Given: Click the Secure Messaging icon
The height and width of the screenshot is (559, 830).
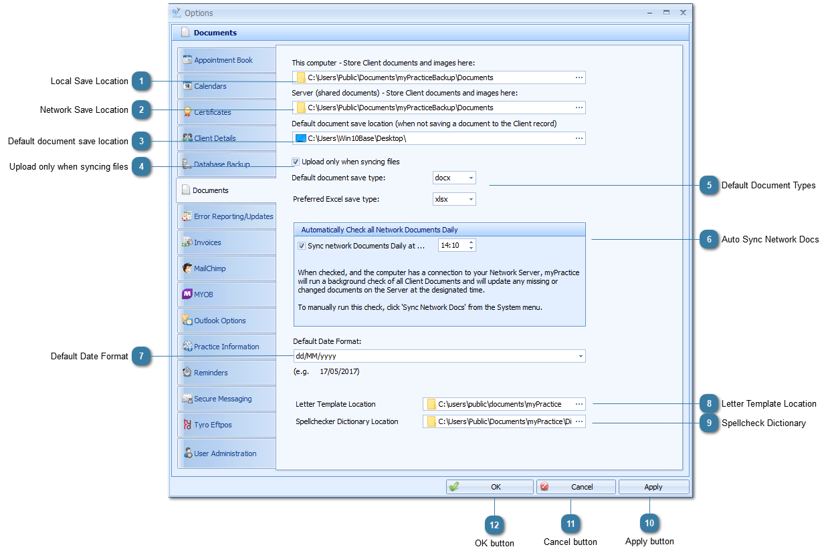Looking at the screenshot, I should [x=187, y=398].
